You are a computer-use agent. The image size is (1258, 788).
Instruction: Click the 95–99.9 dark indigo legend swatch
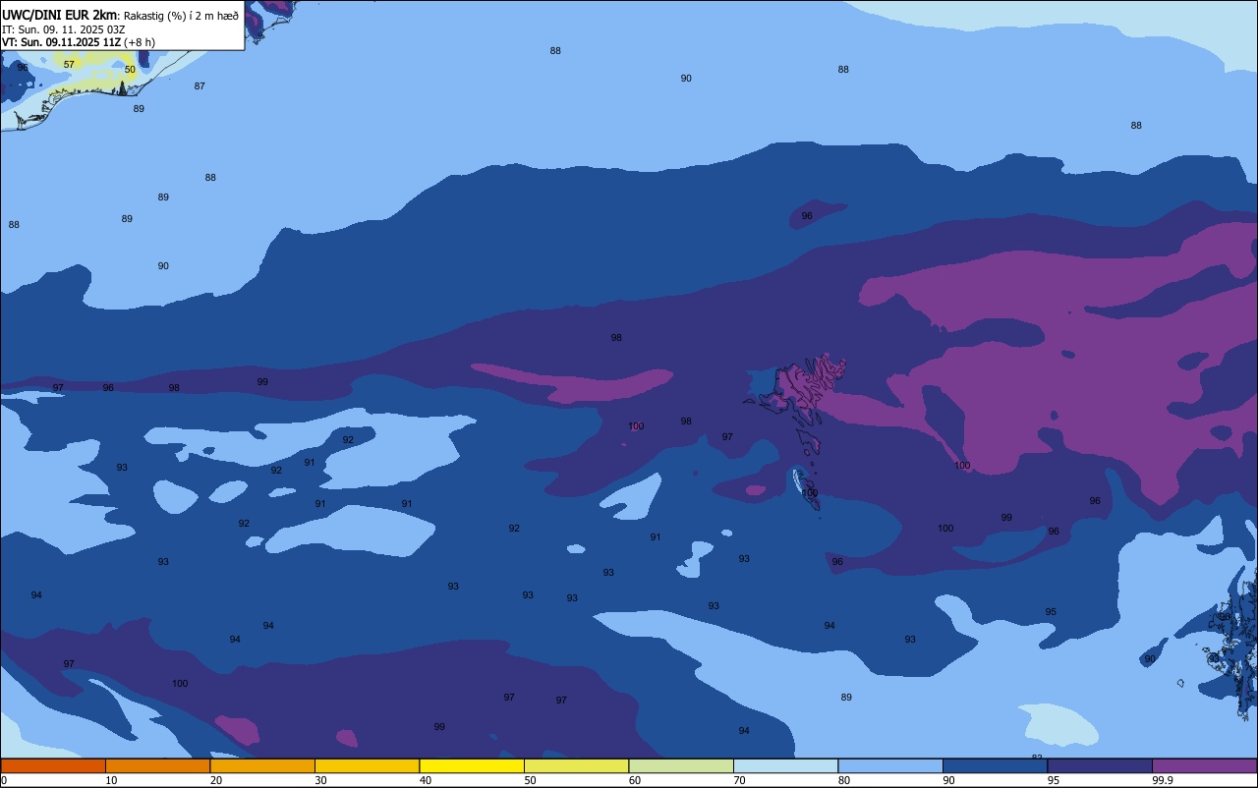[1100, 765]
